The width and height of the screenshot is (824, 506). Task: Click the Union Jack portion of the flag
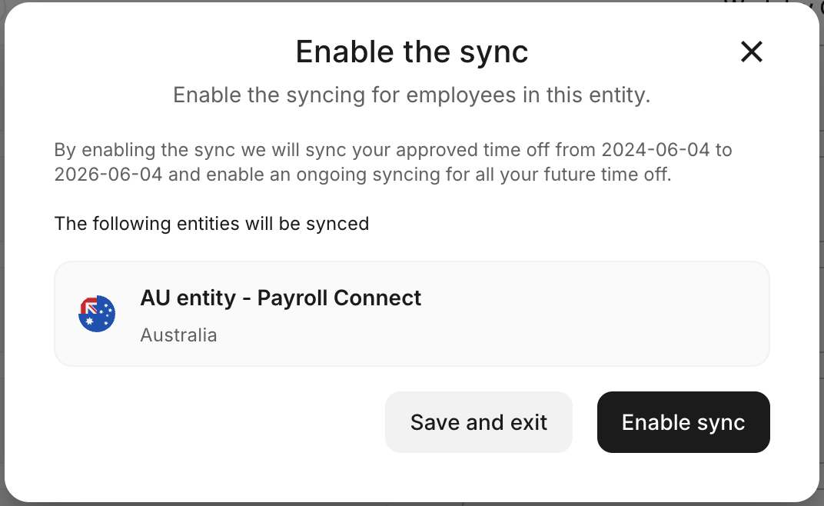click(89, 306)
